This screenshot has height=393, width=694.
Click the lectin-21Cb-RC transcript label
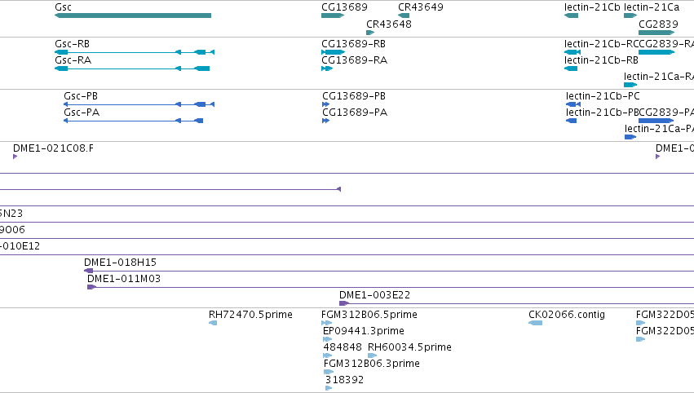pos(602,44)
